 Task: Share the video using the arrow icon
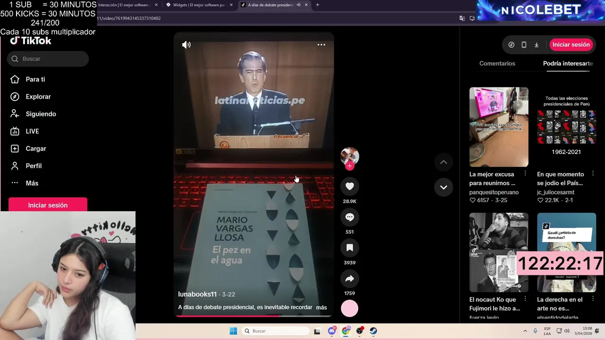click(350, 279)
